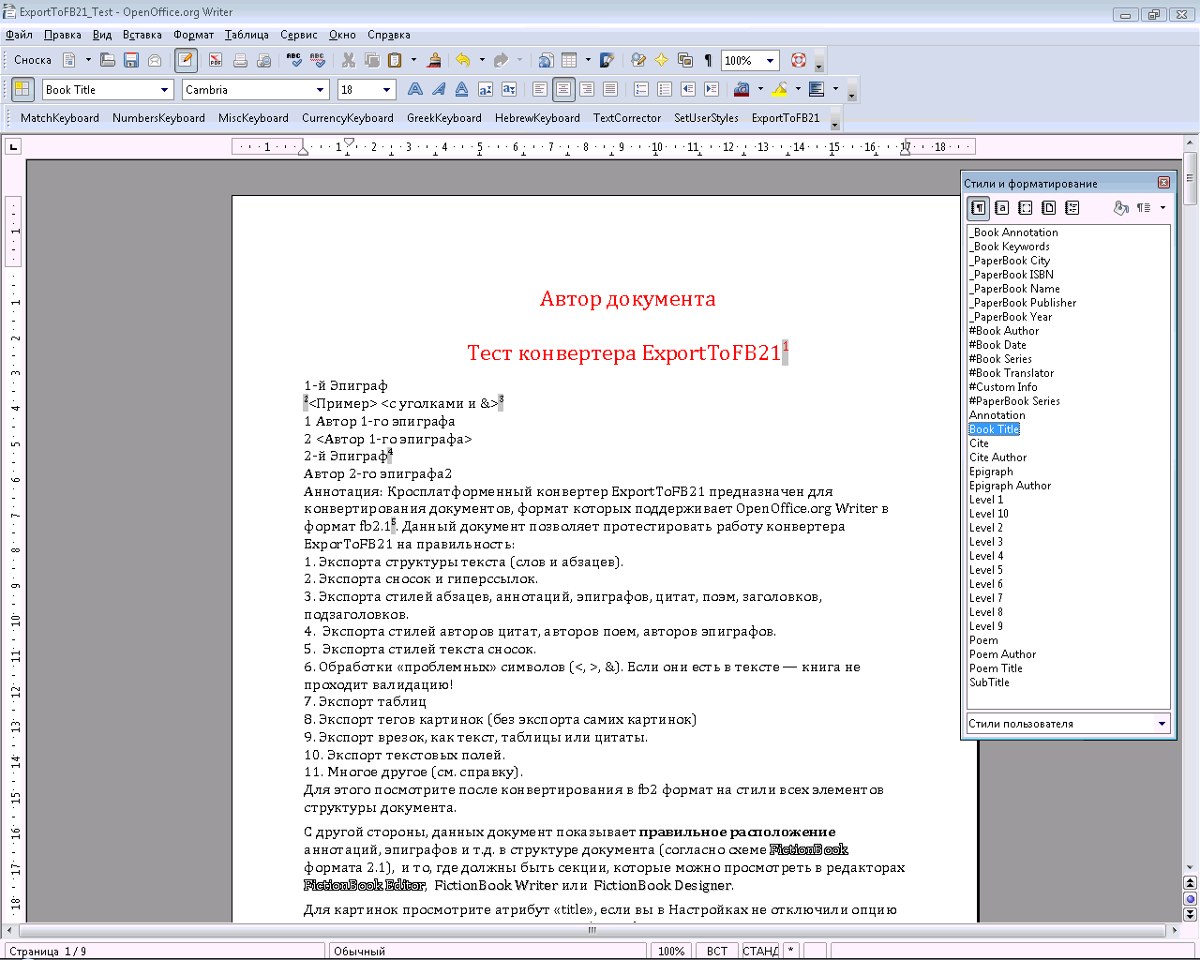Image resolution: width=1200 pixels, height=960 pixels.
Task: Toggle Edit File mode button
Action: [186, 60]
